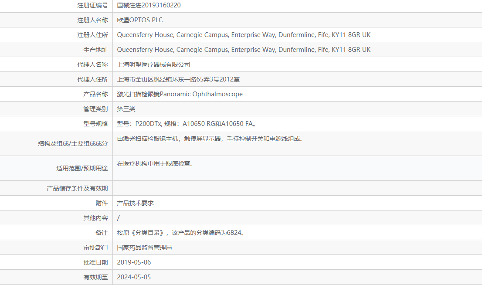
Task: Click the 生产地址 label
Action: coord(95,50)
